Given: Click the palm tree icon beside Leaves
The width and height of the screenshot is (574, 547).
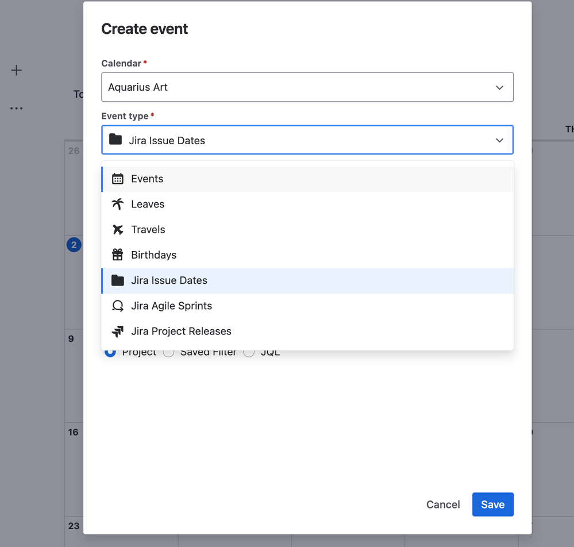Looking at the screenshot, I should pos(118,204).
